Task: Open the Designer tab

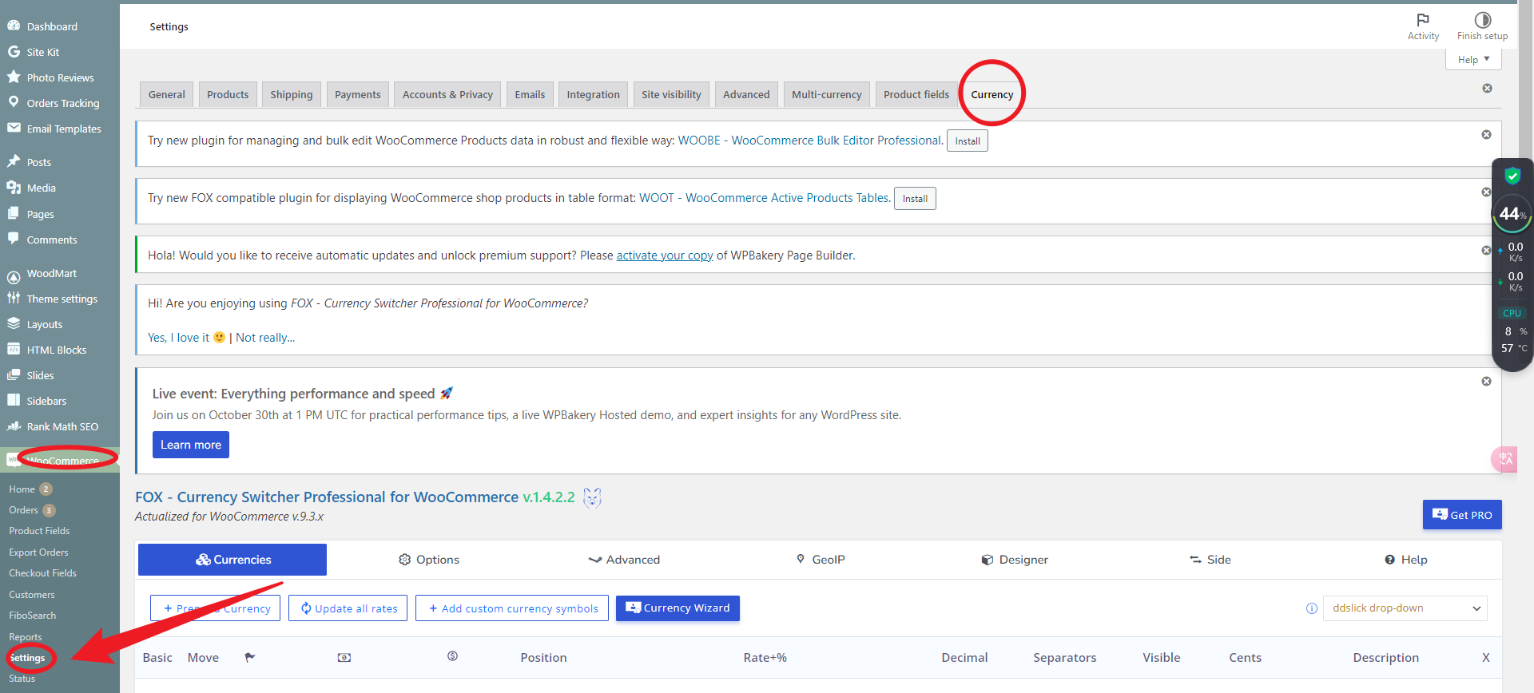Action: (x=1015, y=560)
